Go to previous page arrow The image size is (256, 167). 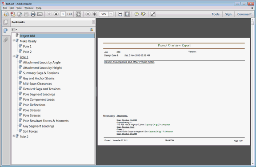(49, 14)
